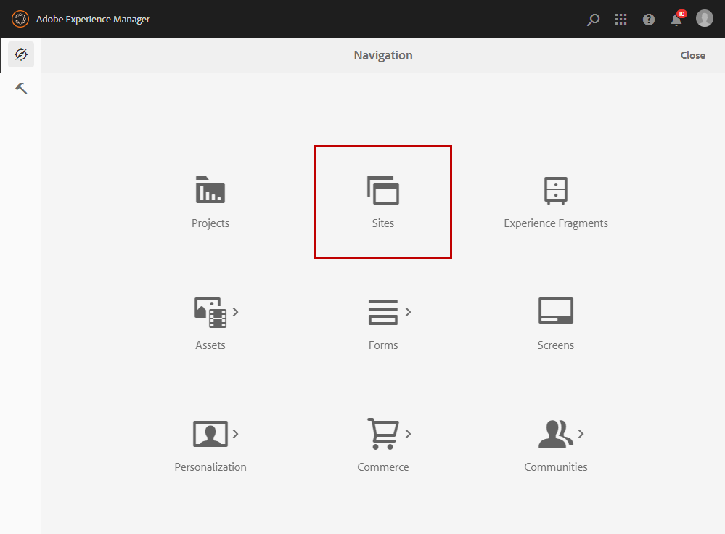Click the Experience Fragments label
This screenshot has height=534, width=725.
[x=556, y=223]
